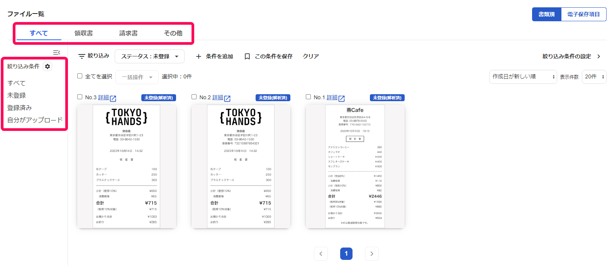Open No.3 Tokyo Hands receipt thumbnail

127,166
